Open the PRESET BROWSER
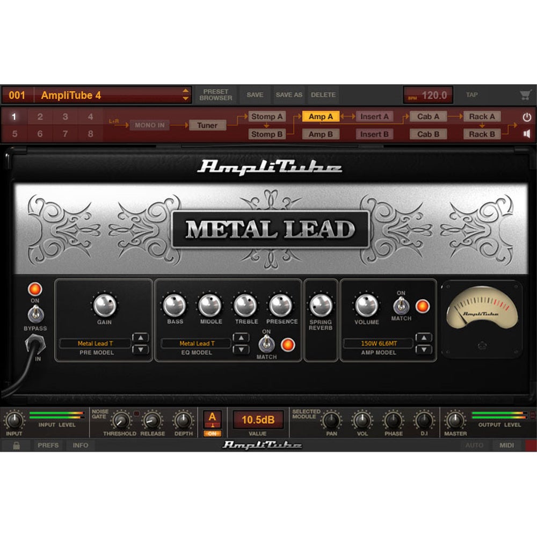Image resolution: width=537 pixels, height=537 pixels. click(x=216, y=95)
